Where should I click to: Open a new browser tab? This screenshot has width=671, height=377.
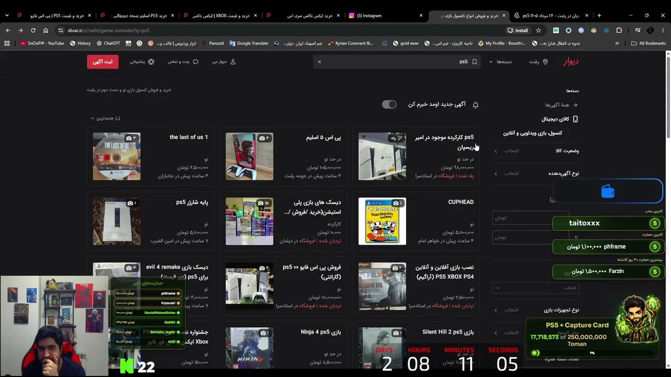coord(599,16)
